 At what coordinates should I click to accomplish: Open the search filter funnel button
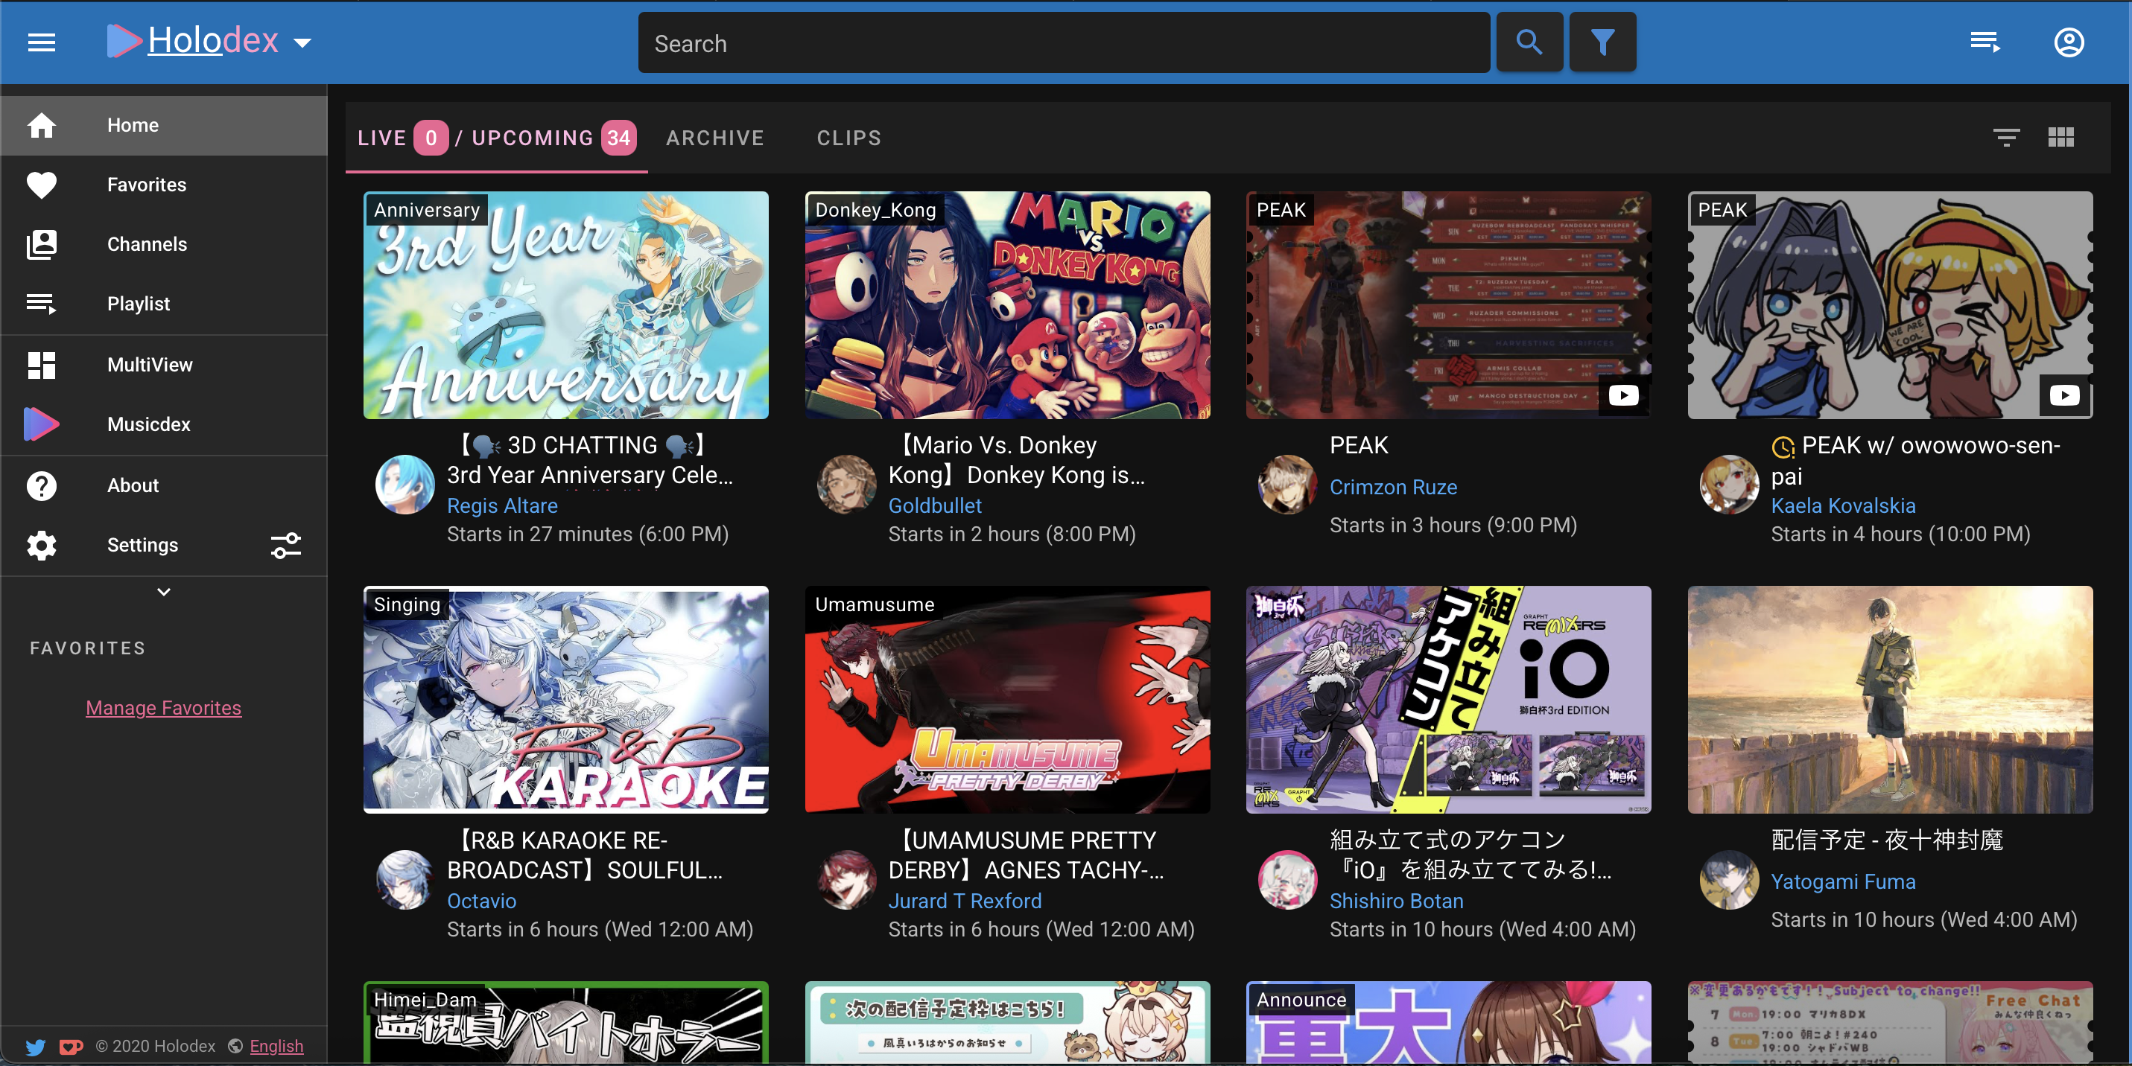1602,42
